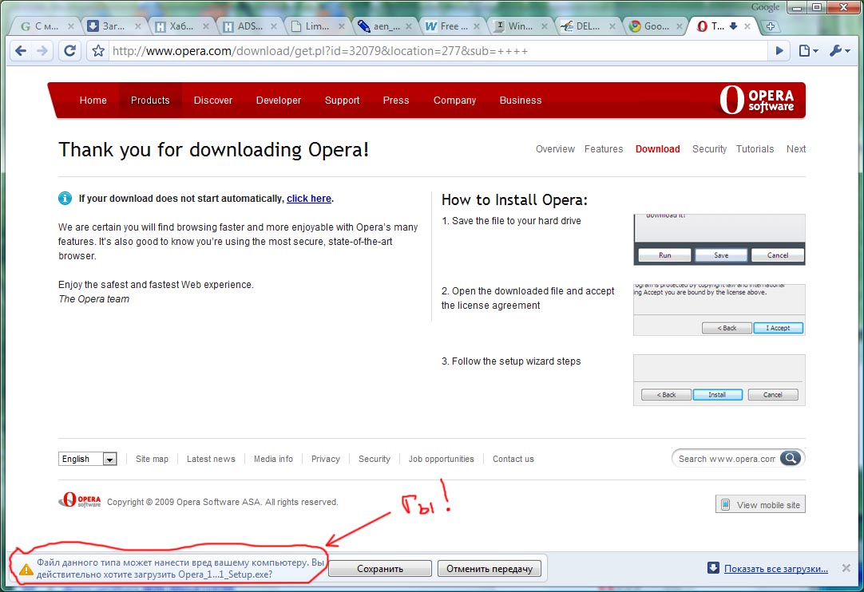Open the page control menu

click(x=808, y=51)
